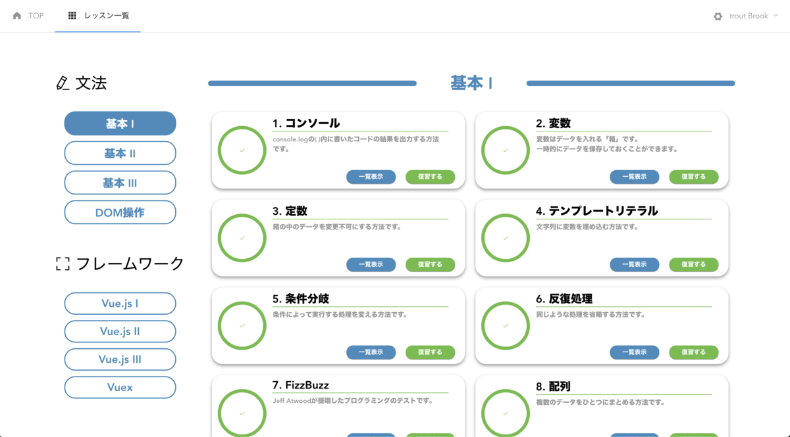Click 復習する on the 変数 card
790x437 pixels.
click(694, 177)
